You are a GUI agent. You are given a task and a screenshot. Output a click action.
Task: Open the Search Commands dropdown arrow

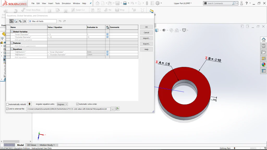pos(237,3)
